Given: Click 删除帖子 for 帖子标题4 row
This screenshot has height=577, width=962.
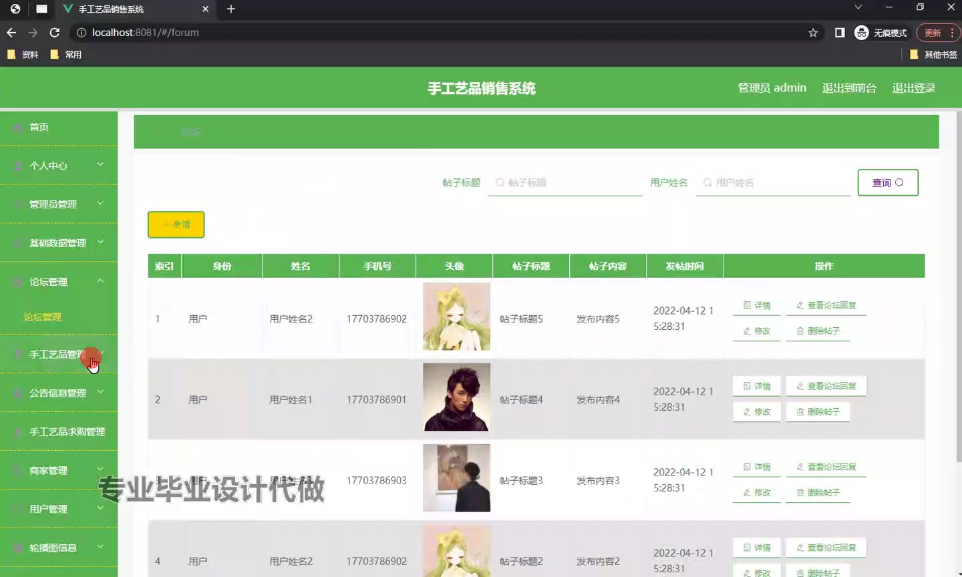Looking at the screenshot, I should (818, 411).
